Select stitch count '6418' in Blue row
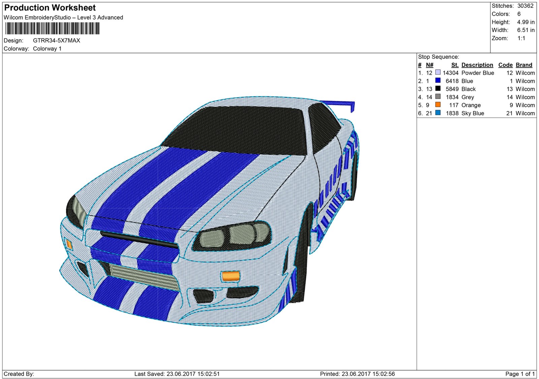 pyautogui.click(x=452, y=81)
